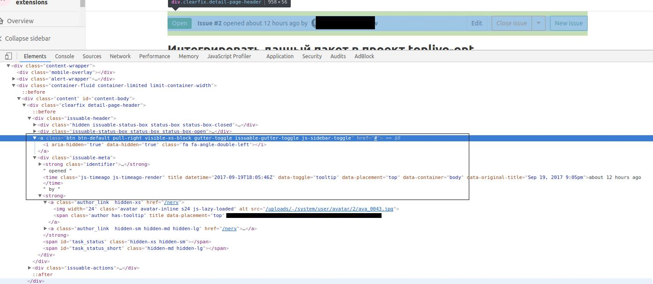Screen dimensions: 653x284
Task: Open the Sources tab
Action: coord(92,56)
